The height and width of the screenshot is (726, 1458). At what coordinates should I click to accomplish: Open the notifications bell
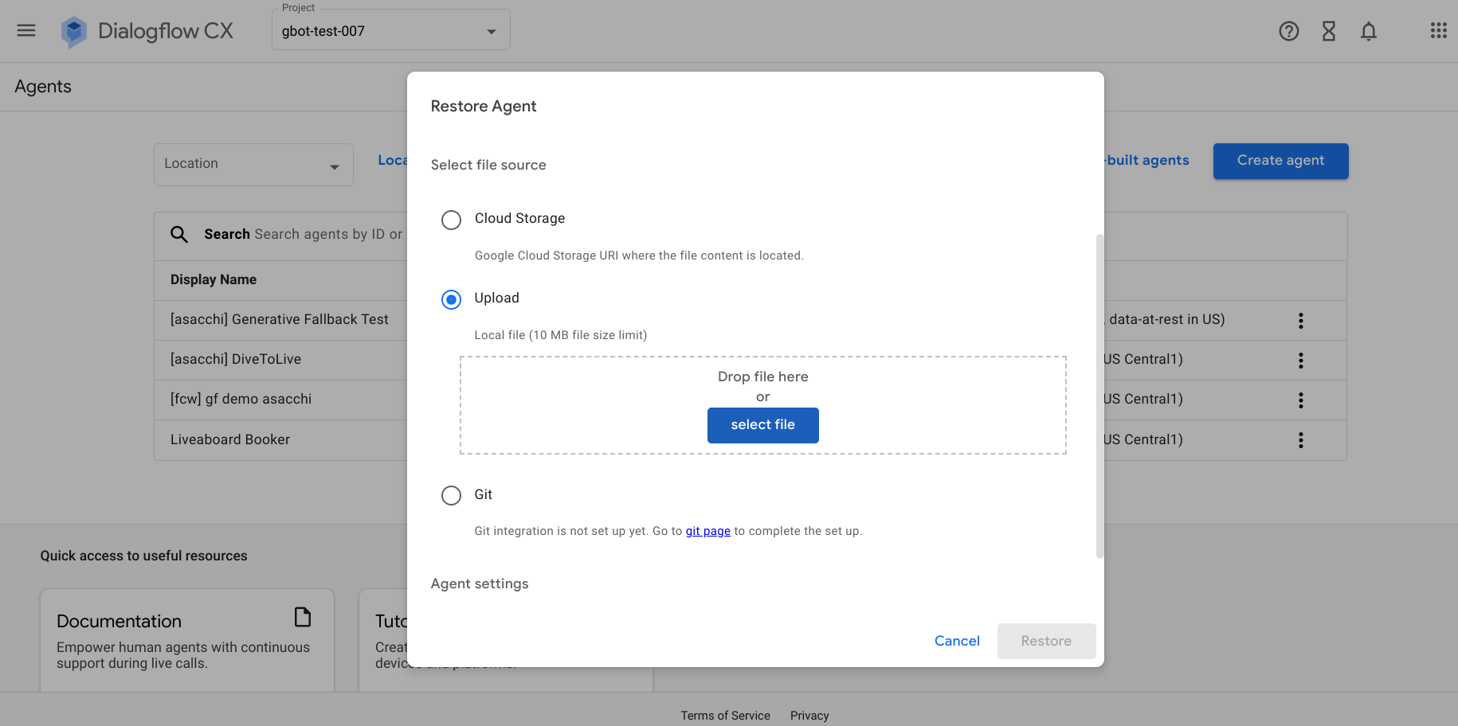(1369, 31)
